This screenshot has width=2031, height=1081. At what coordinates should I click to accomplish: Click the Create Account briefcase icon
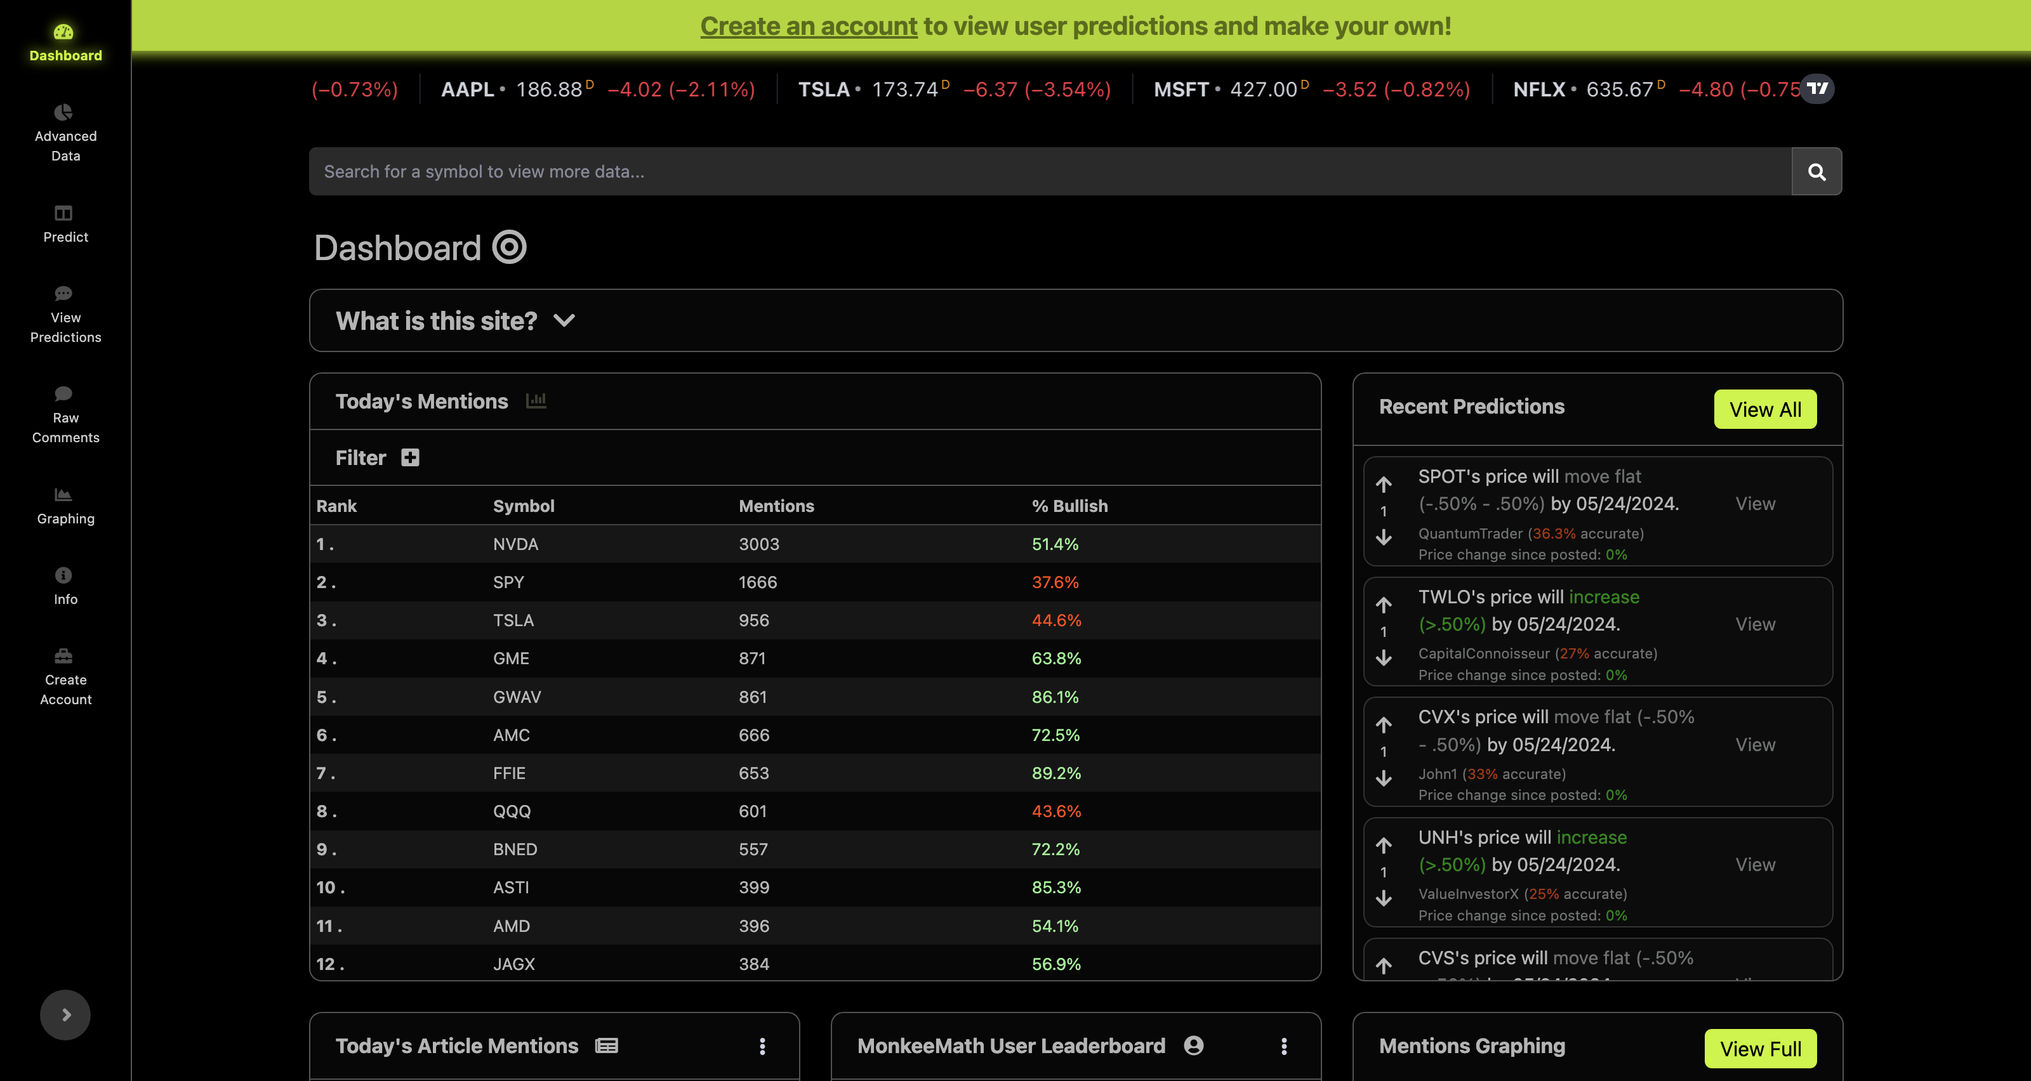(64, 655)
